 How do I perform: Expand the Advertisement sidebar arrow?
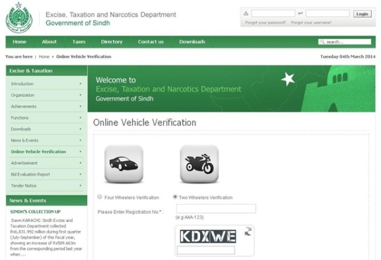point(81,163)
